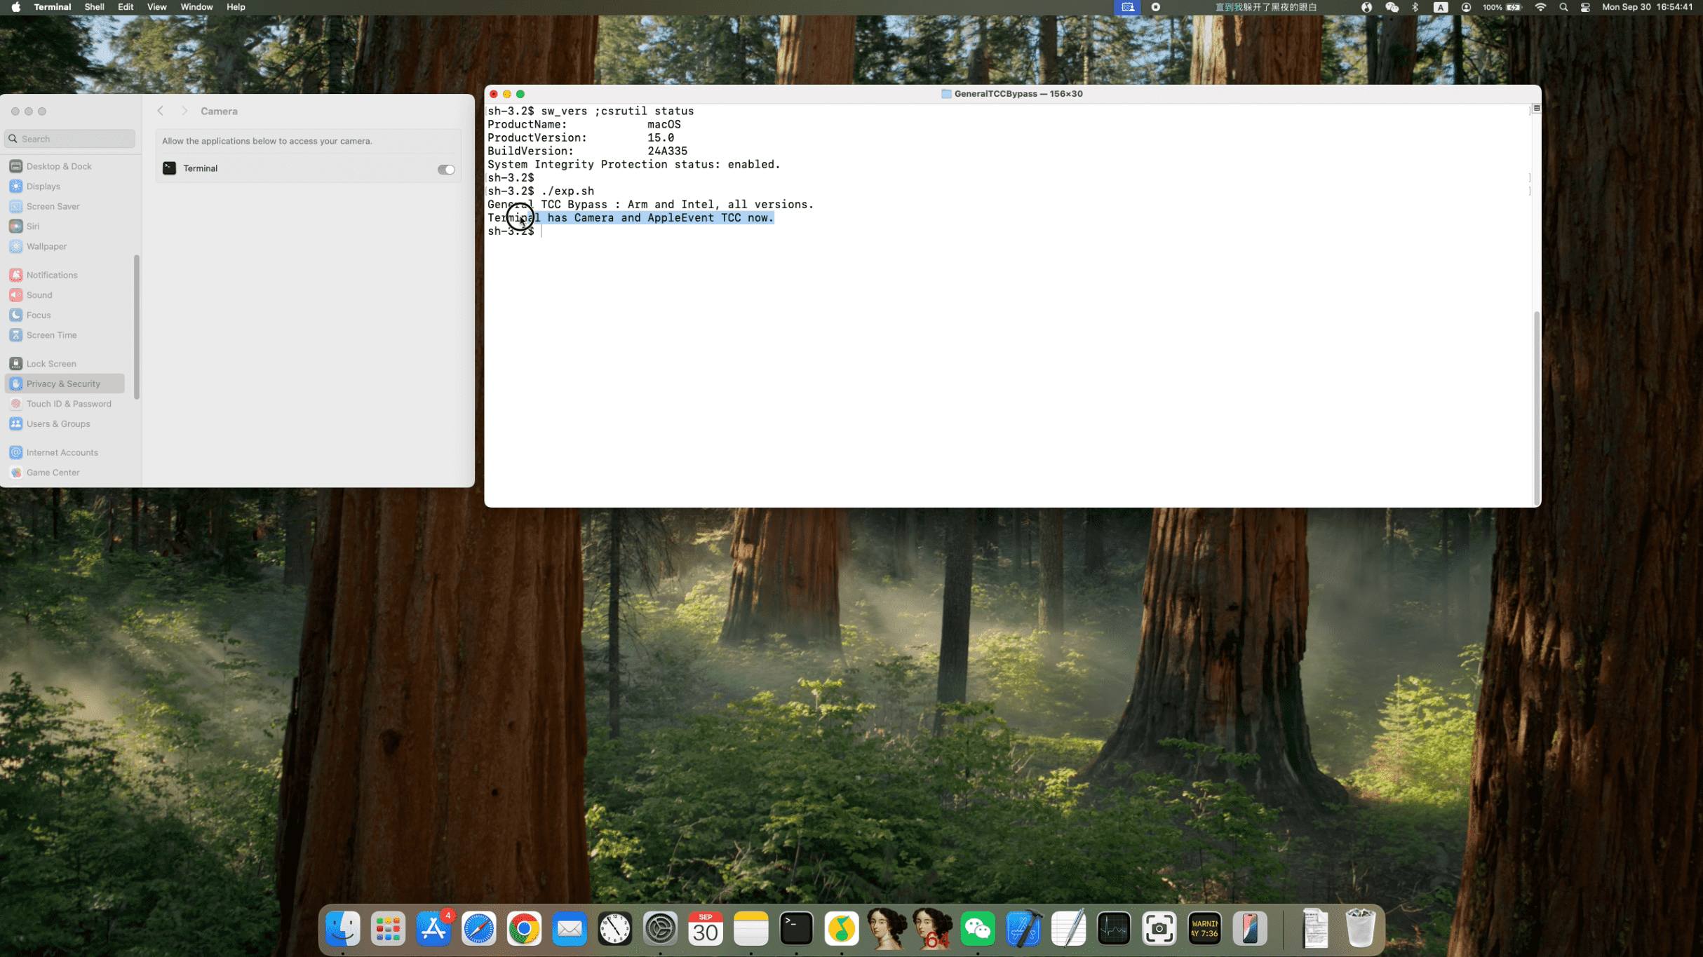The height and width of the screenshot is (957, 1703).
Task: Click the System Settings search field
Action: (70, 139)
